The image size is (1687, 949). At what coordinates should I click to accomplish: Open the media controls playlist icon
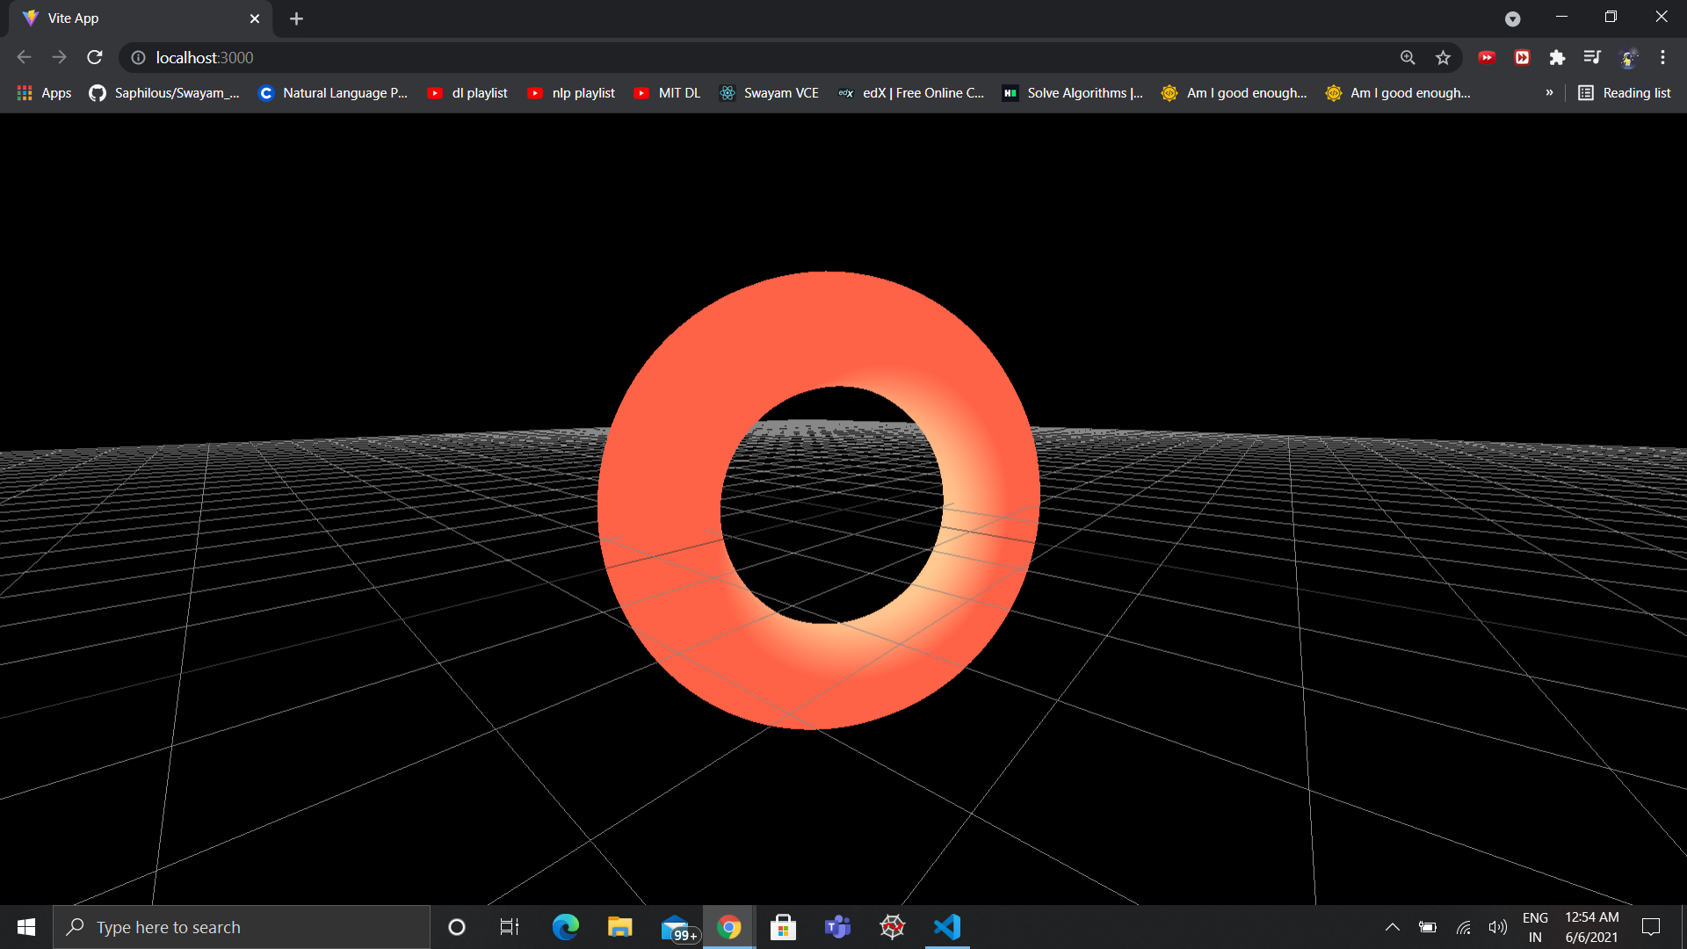pyautogui.click(x=1592, y=57)
